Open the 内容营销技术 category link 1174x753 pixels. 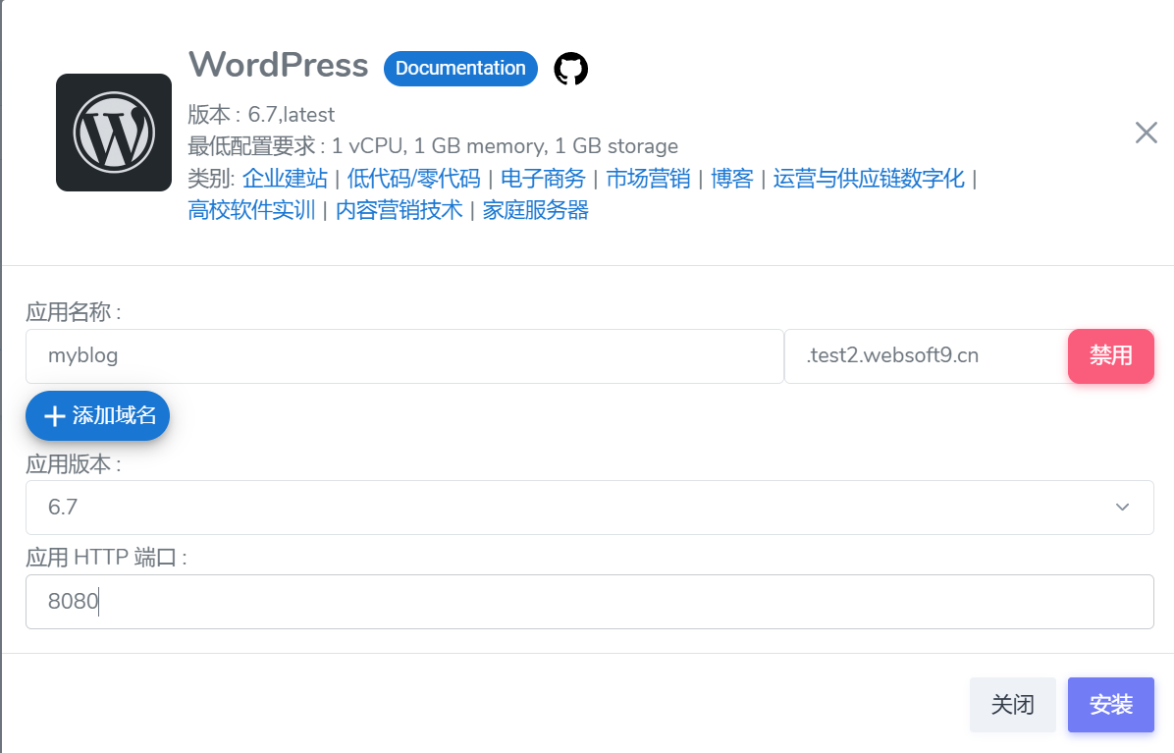tap(397, 209)
